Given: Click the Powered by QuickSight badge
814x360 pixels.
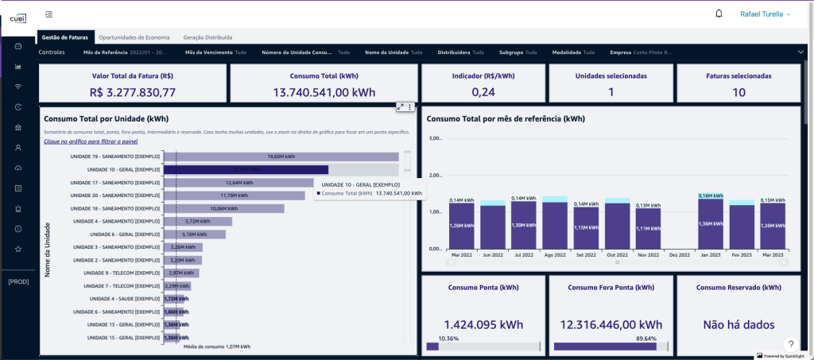Looking at the screenshot, I should [x=781, y=356].
